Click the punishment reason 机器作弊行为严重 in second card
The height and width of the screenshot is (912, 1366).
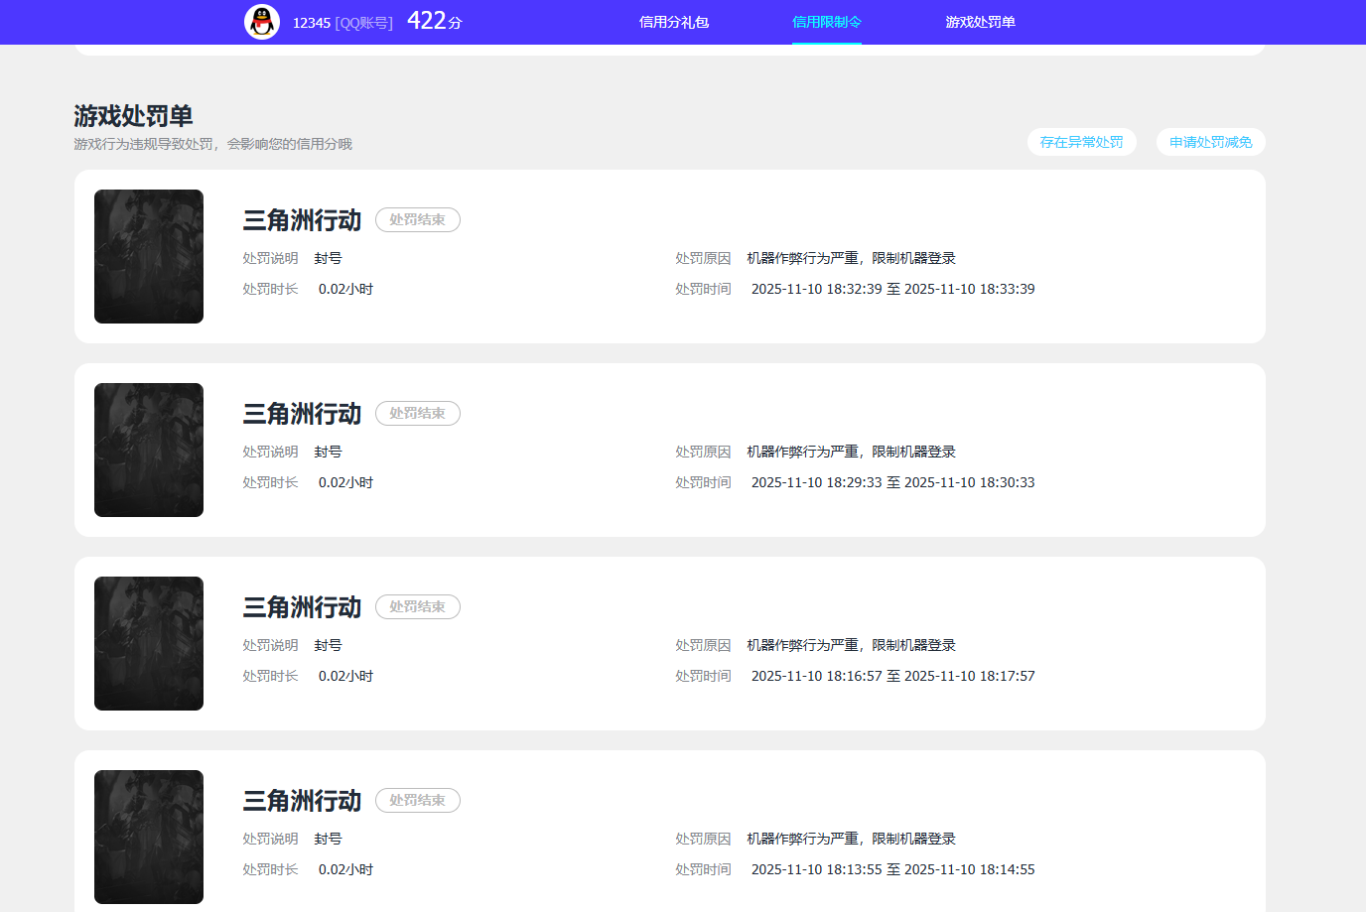coord(850,451)
